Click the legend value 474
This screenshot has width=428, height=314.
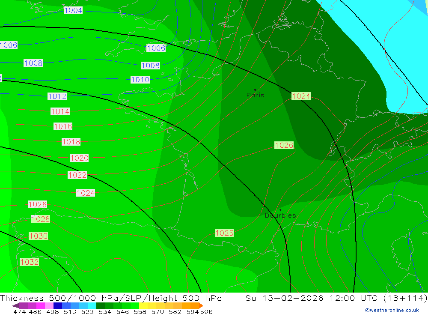(x=19, y=311)
